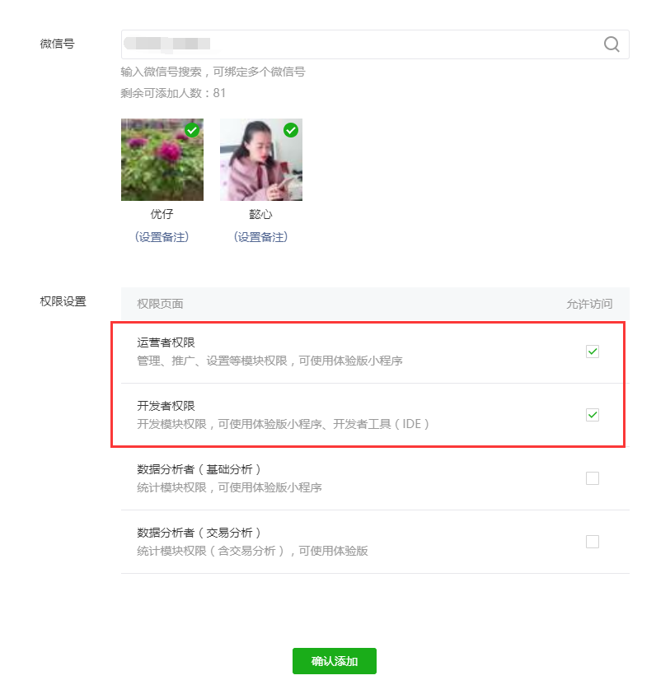Click the 优仔 name label
The image size is (656, 694).
coord(162,214)
